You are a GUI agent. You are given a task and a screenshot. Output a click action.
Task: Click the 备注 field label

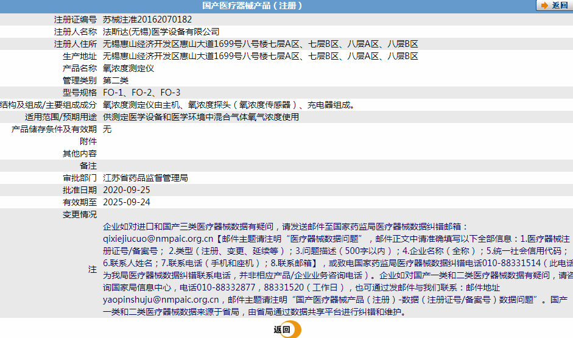point(88,166)
